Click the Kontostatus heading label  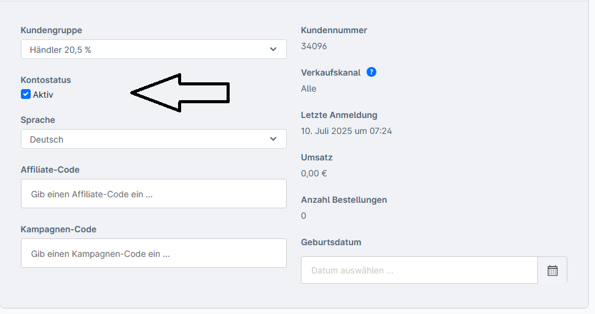[46, 80]
